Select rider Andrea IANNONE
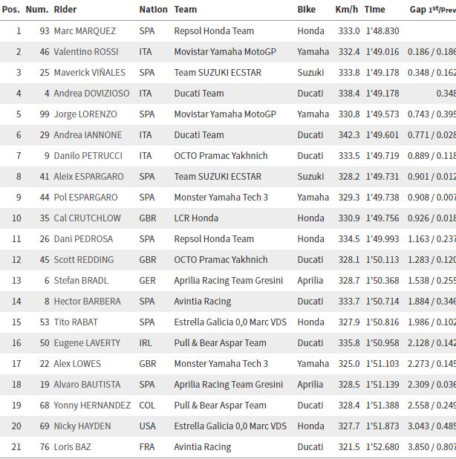This screenshot has width=456, height=459. tap(88, 135)
